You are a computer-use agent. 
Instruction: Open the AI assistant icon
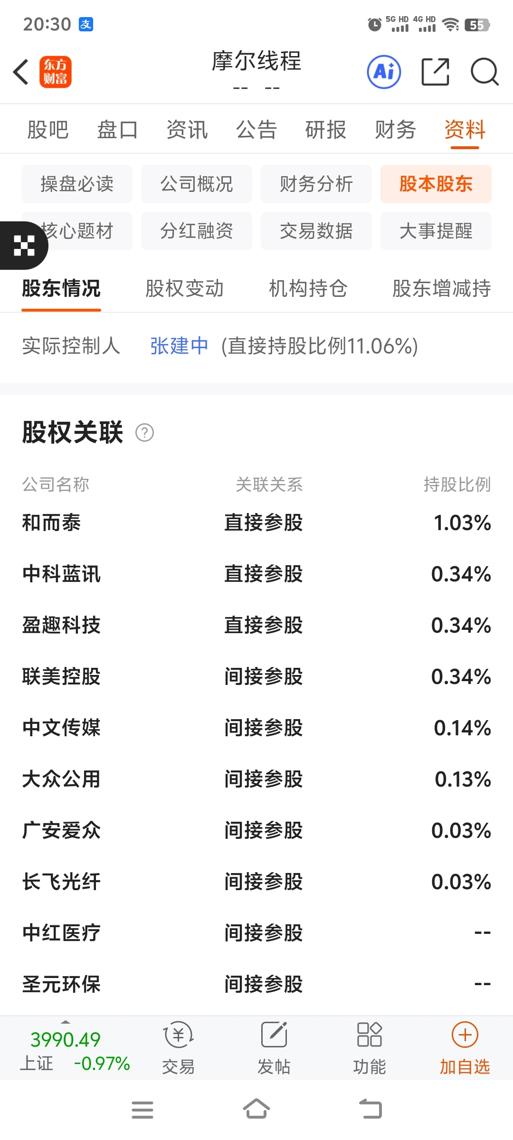384,72
